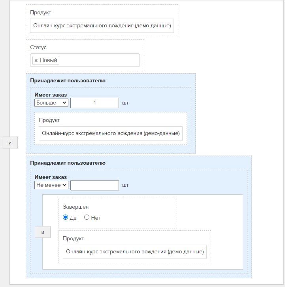Click empty quantity field next to Не менее
The width and height of the screenshot is (285, 287).
[x=95, y=185]
